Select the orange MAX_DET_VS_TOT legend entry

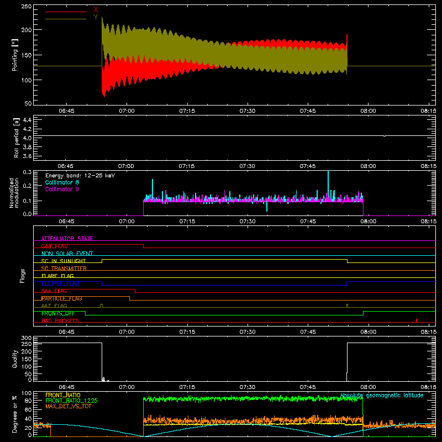[69, 406]
